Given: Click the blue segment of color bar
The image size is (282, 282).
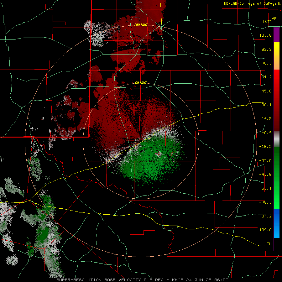Looking at the screenshot, I should coord(277,223).
